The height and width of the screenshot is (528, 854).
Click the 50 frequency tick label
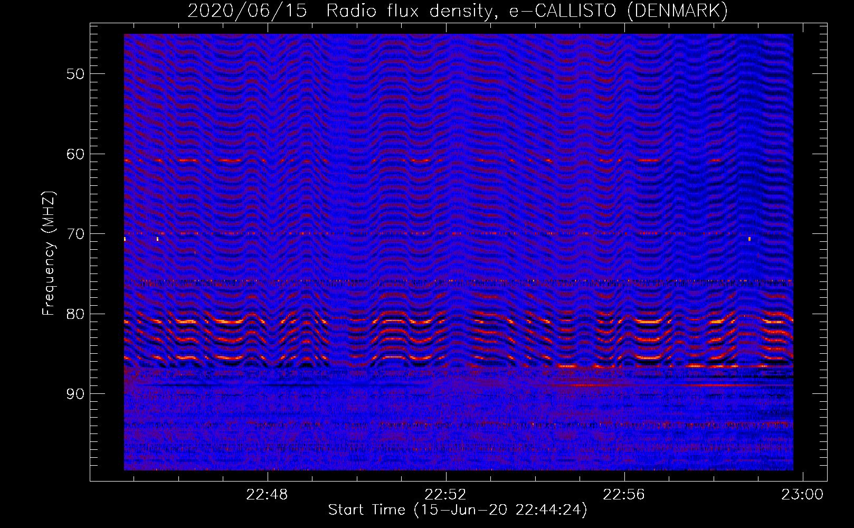coord(75,74)
